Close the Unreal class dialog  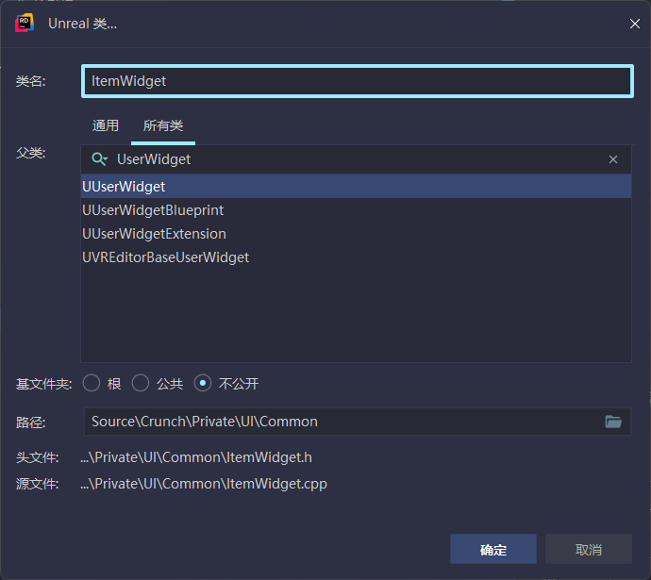[634, 24]
